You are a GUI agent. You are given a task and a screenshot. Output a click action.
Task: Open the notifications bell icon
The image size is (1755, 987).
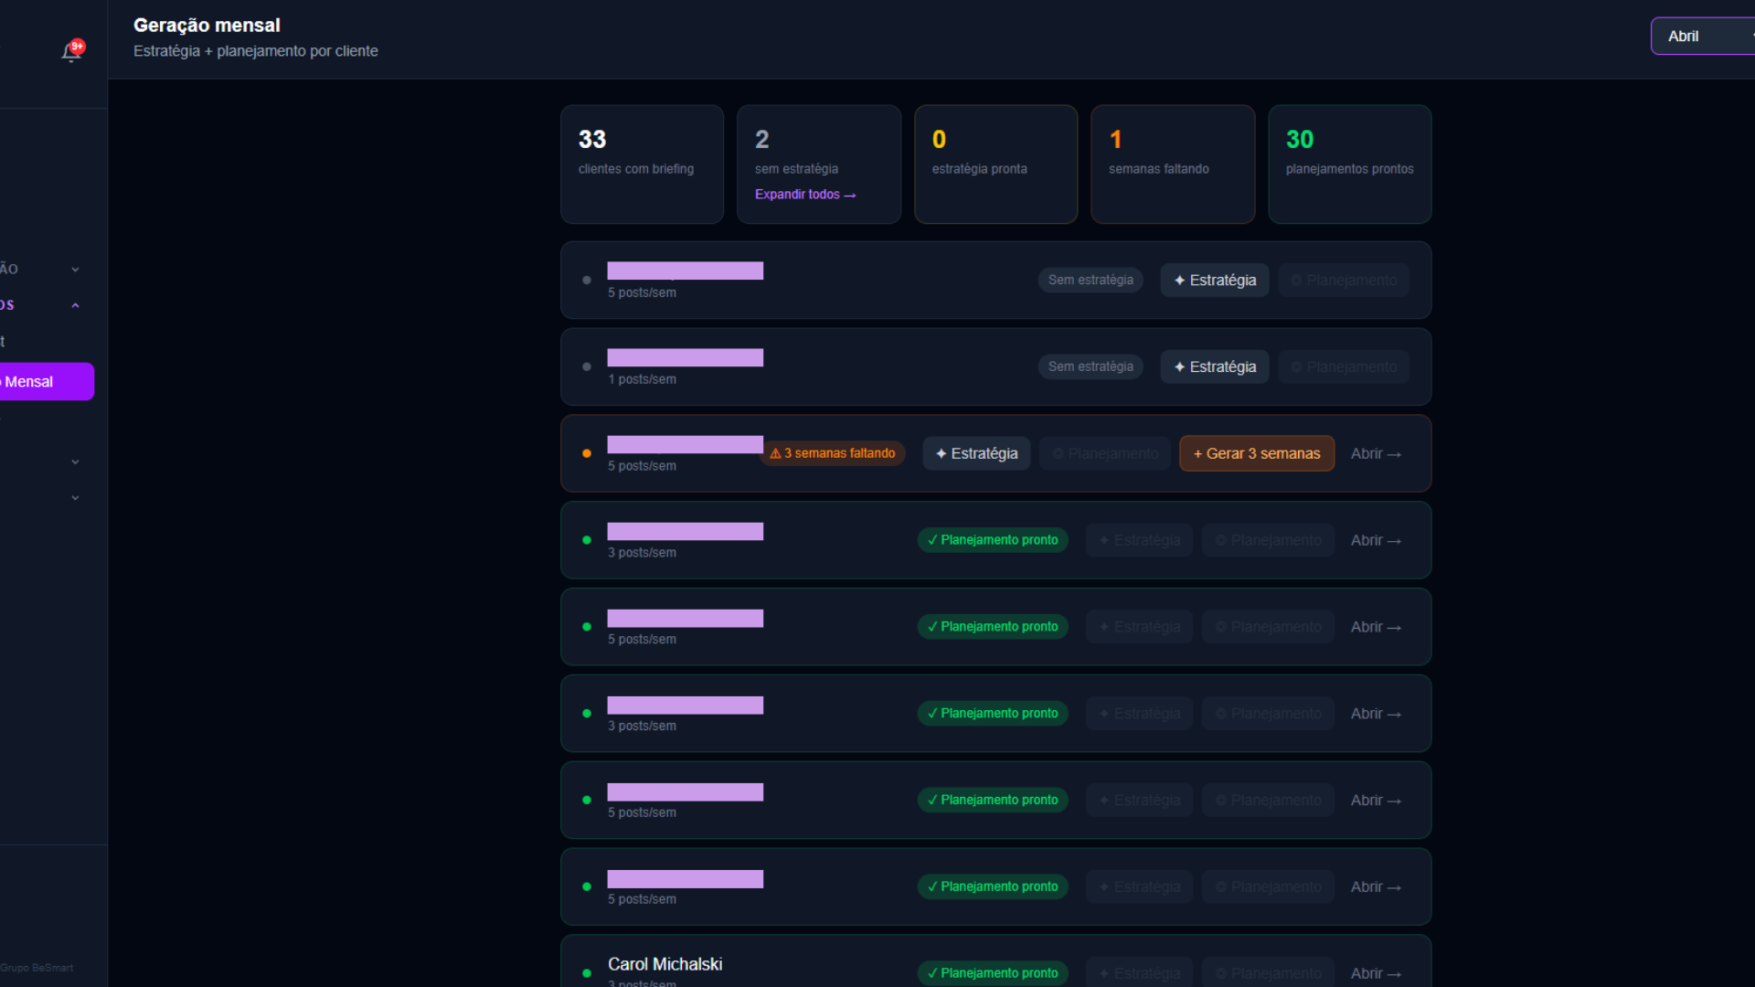pos(70,51)
